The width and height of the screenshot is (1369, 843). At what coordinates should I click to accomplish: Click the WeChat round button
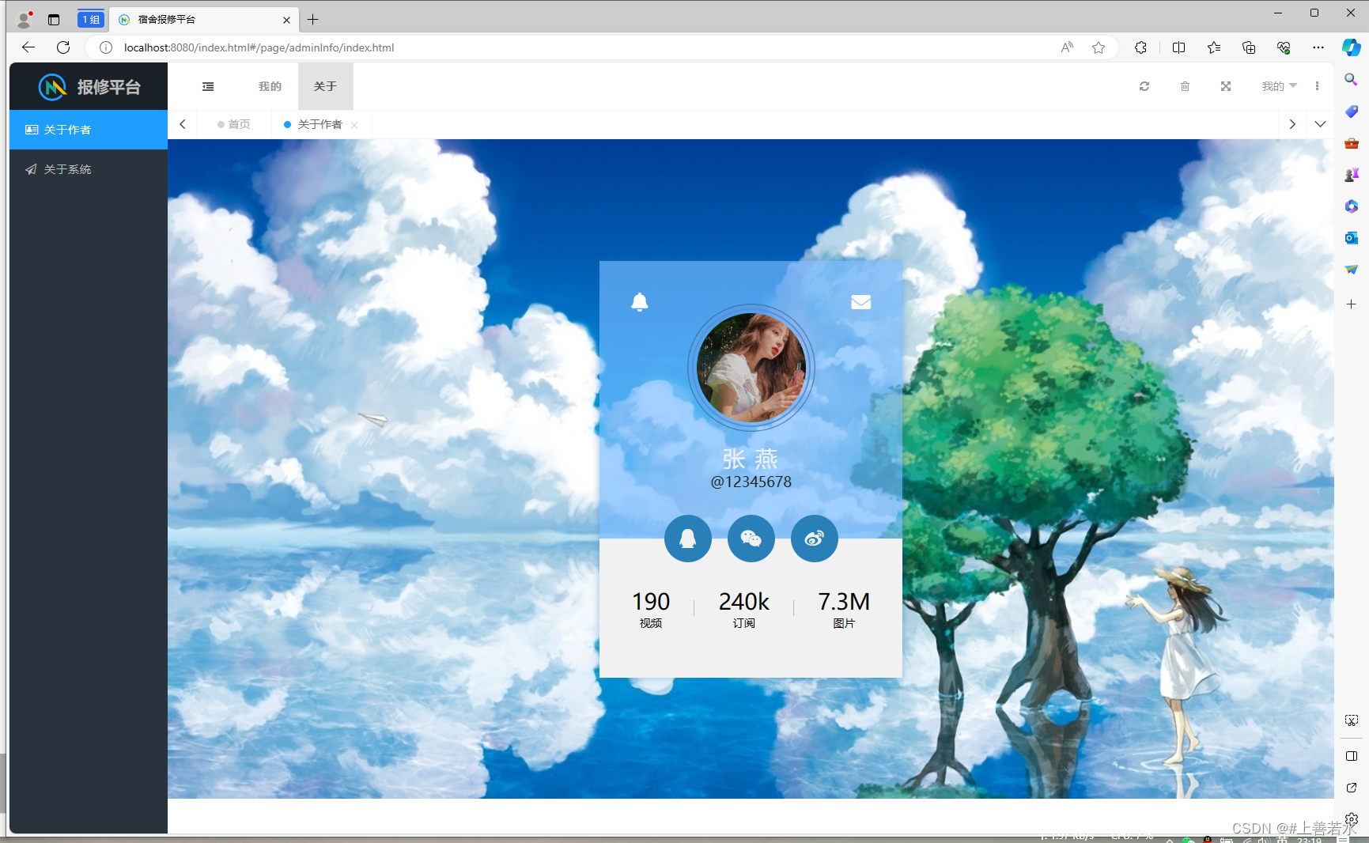pos(751,539)
